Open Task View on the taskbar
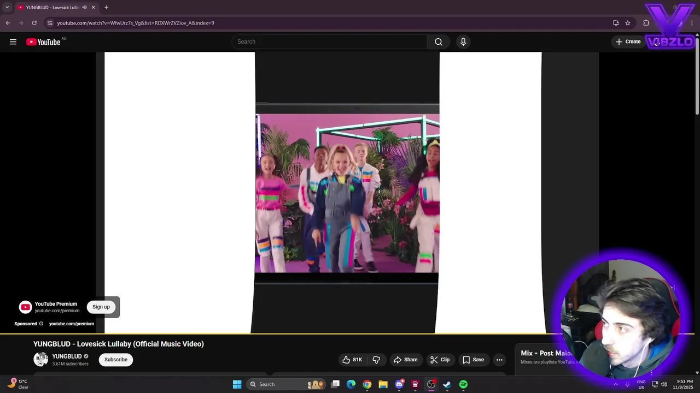Viewport: 700px width, 393px height. [x=335, y=384]
